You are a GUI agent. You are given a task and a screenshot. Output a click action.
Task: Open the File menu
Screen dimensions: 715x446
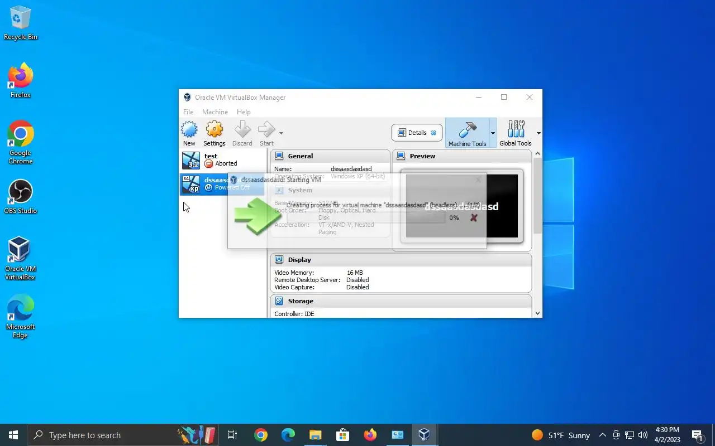coord(188,112)
